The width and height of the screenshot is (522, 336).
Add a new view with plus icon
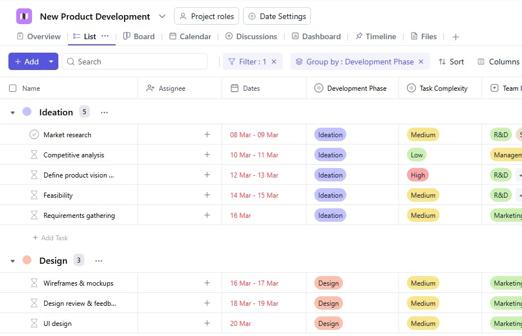(x=456, y=37)
